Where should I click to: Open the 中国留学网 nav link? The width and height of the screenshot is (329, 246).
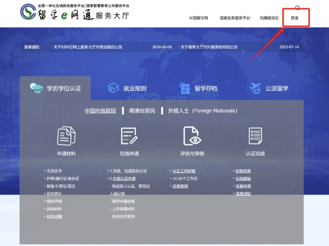pyautogui.click(x=198, y=18)
